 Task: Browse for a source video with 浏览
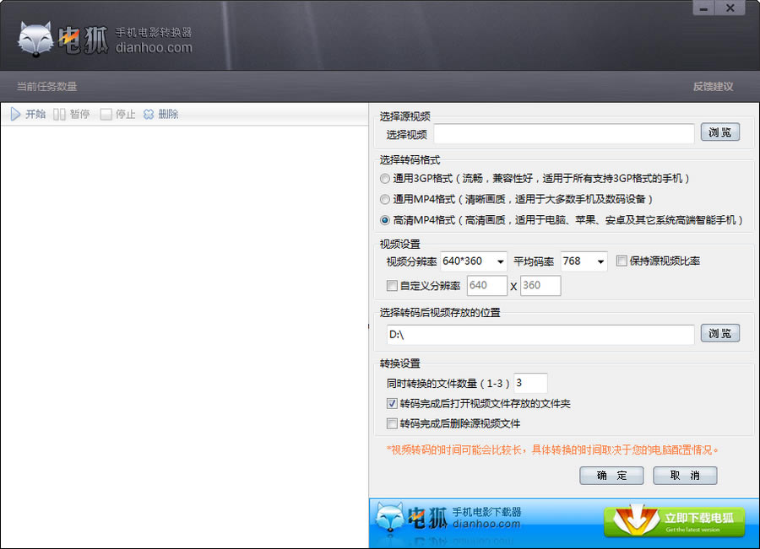[x=719, y=132]
